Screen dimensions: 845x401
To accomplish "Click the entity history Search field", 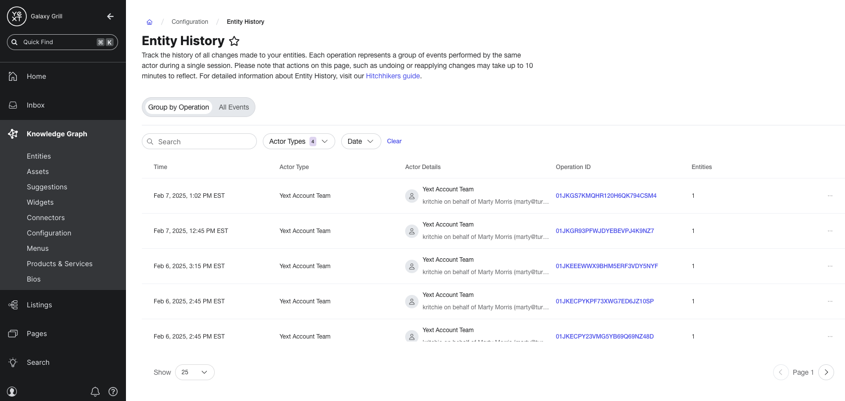I will tap(199, 141).
